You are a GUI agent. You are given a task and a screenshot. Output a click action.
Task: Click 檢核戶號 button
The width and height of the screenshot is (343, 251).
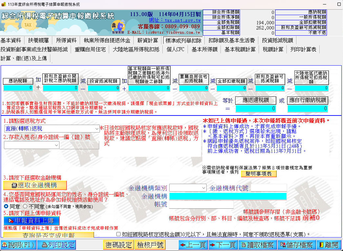click(x=150, y=245)
